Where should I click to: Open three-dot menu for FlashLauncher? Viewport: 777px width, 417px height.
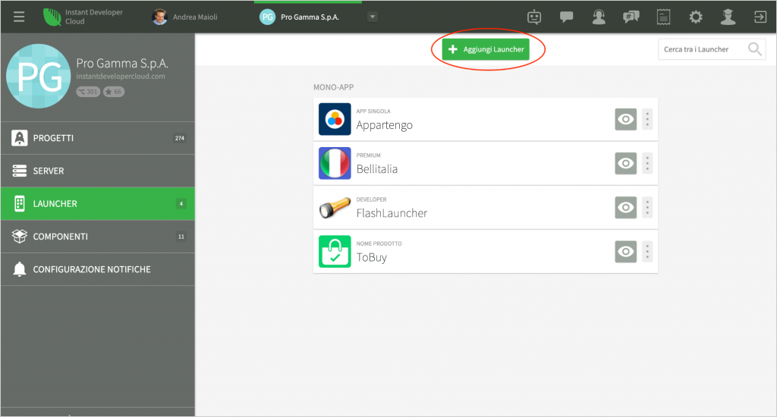coord(647,208)
